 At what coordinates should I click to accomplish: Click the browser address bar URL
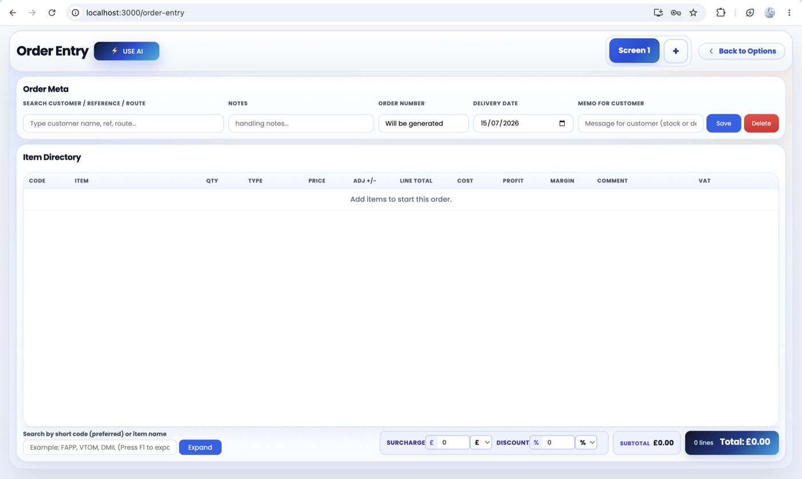(x=135, y=13)
